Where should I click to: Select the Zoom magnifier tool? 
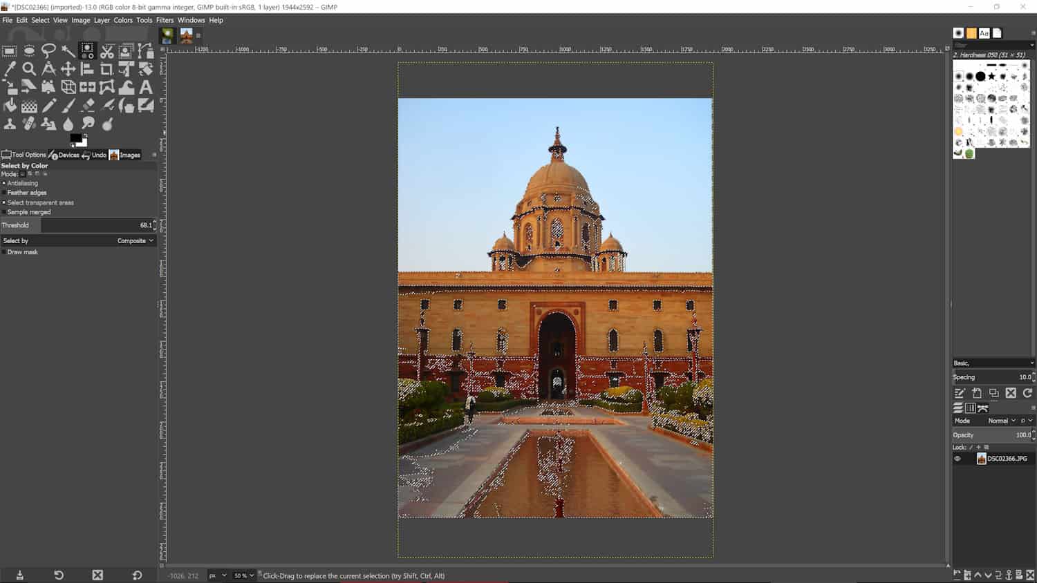[x=29, y=68]
